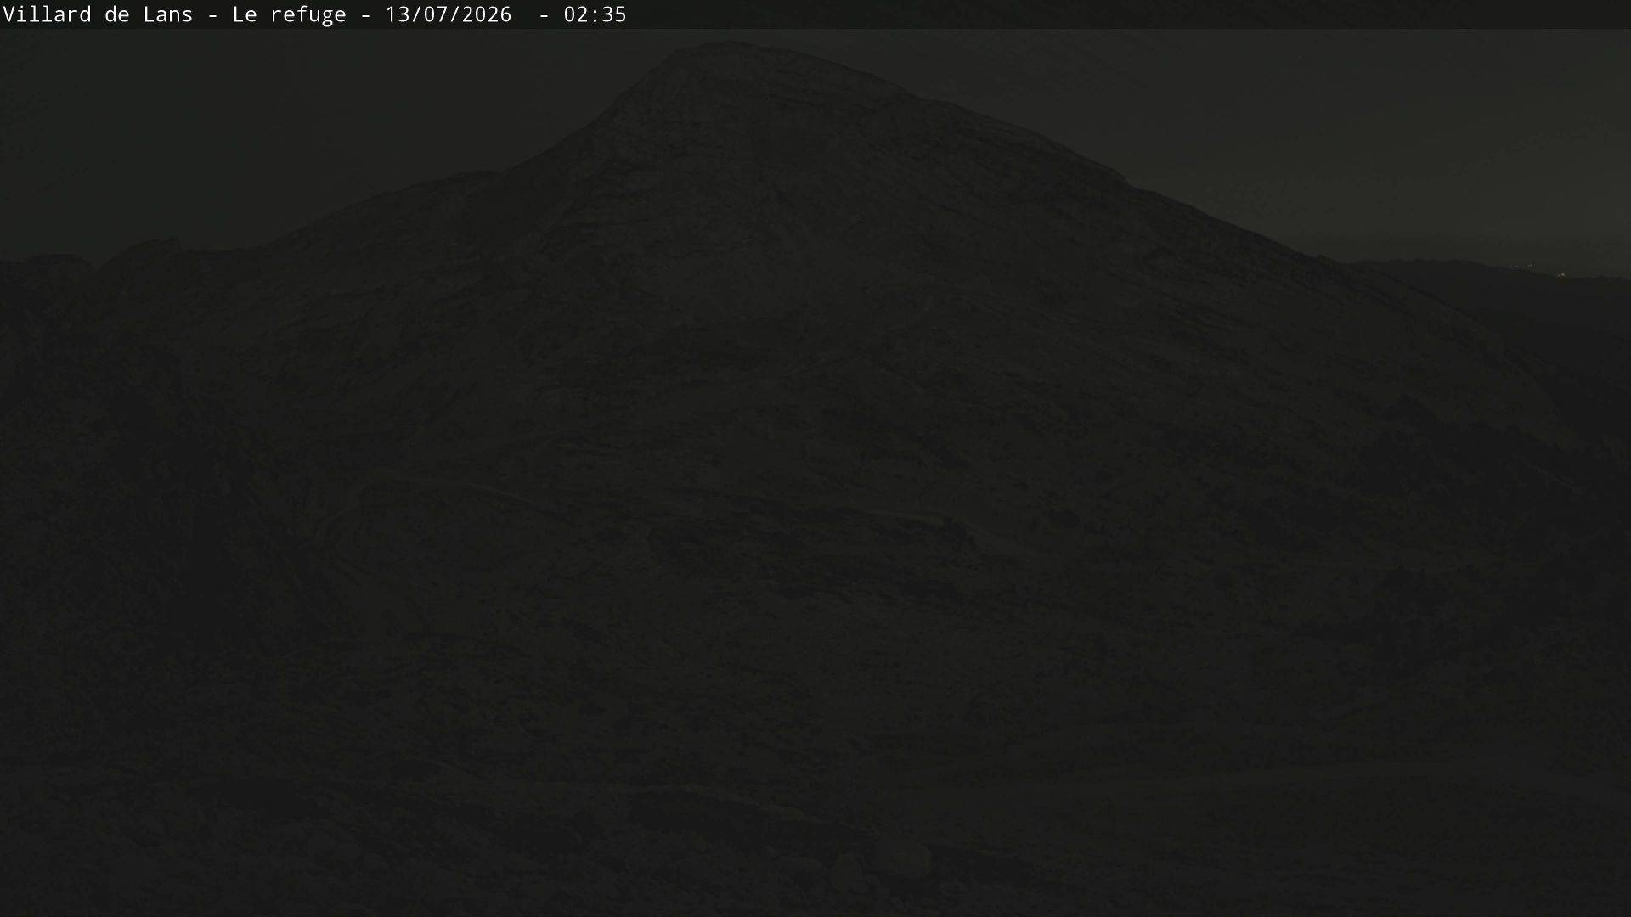The image size is (1631, 917).
Task: Select the dash between date and time
Action: (x=544, y=15)
